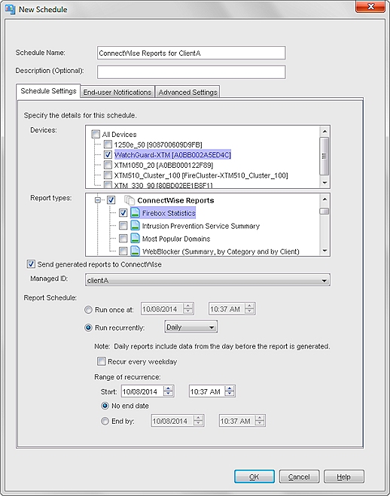Check Intrusion Prevention Service Summary checkbox
Image resolution: width=390 pixels, height=496 pixels.
[x=123, y=226]
